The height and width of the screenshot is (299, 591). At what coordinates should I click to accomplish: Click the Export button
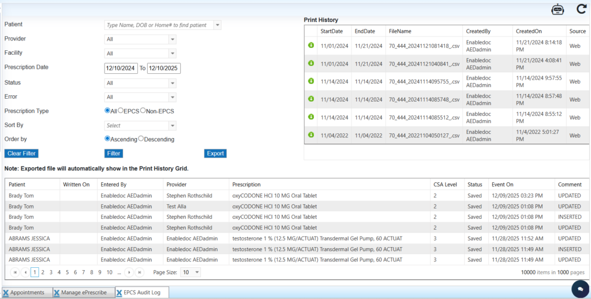pyautogui.click(x=215, y=154)
